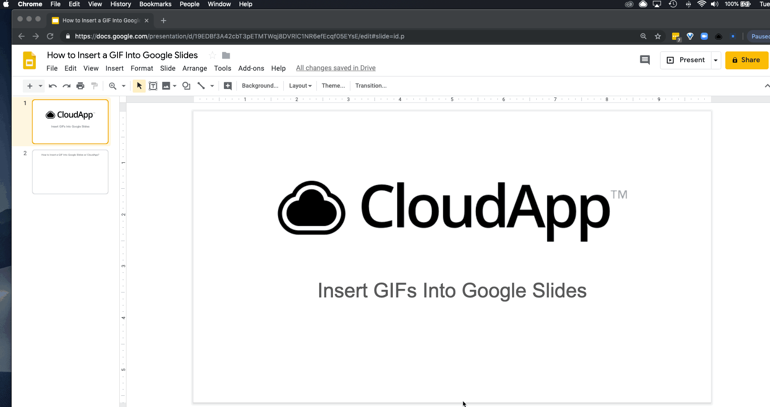Select slide 2 thumbnail in filmstrip

(70, 172)
